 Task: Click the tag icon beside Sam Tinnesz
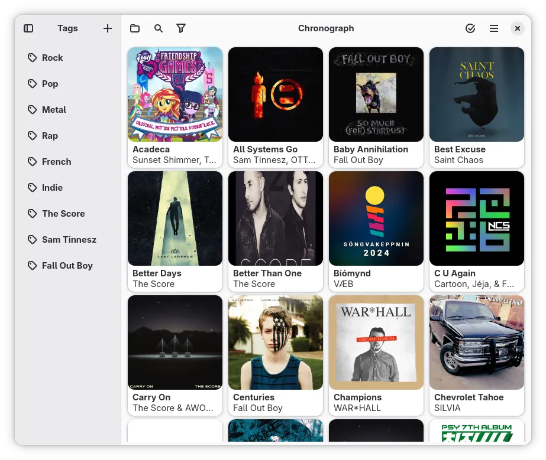(32, 240)
